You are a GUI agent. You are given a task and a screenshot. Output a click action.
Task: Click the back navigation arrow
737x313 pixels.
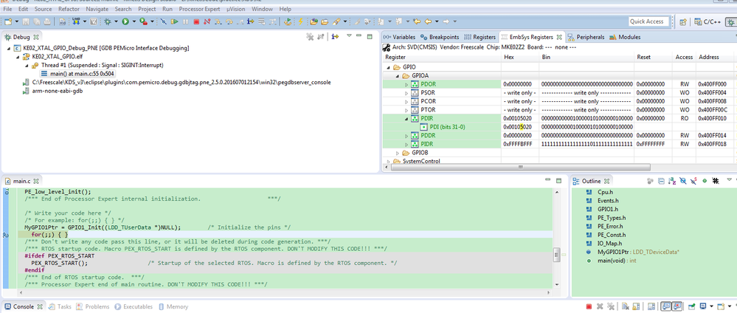428,21
